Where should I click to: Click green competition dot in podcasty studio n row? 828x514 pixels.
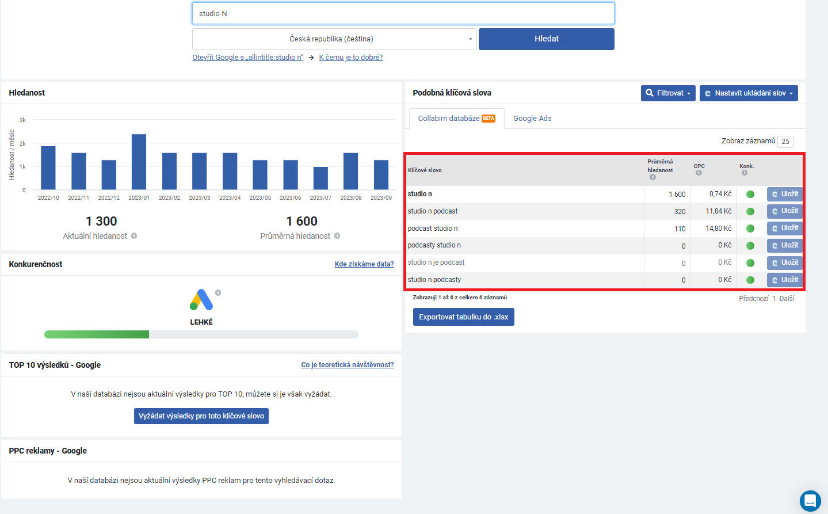pyautogui.click(x=750, y=246)
